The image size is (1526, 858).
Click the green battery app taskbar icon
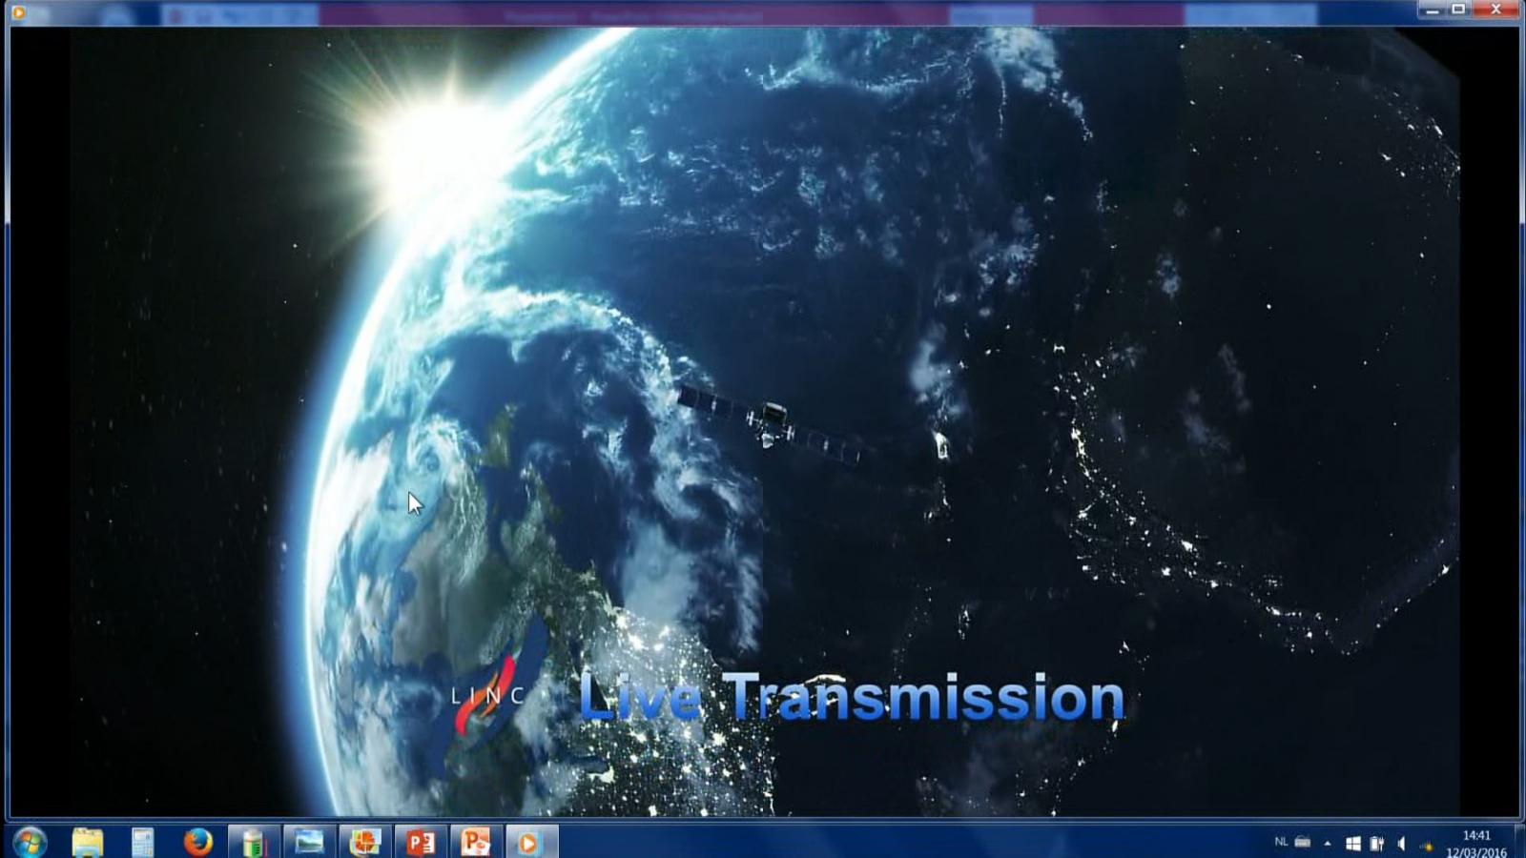point(253,842)
